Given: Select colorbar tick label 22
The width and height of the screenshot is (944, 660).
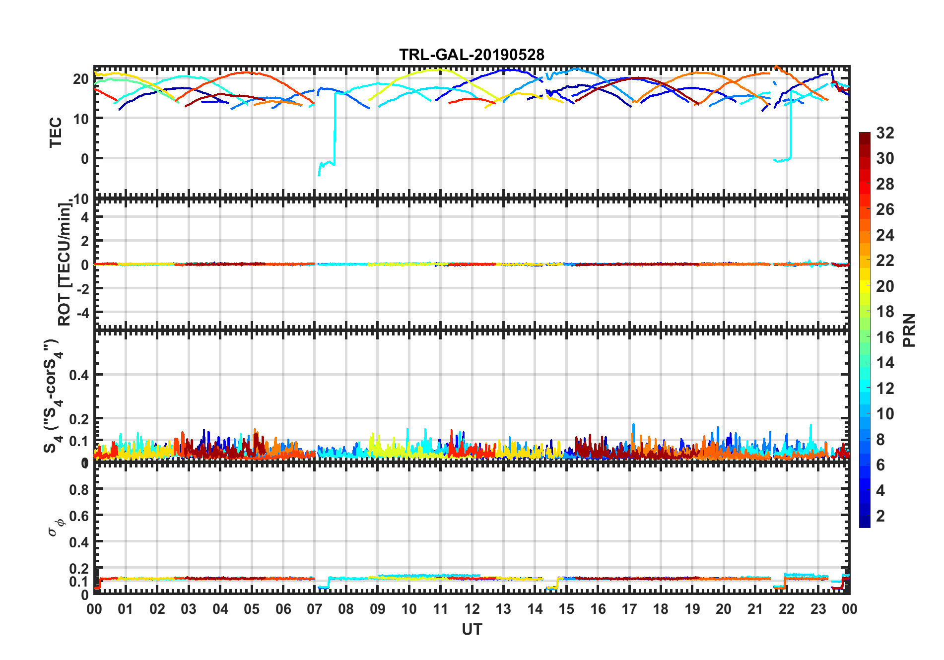Looking at the screenshot, I should click(x=885, y=261).
